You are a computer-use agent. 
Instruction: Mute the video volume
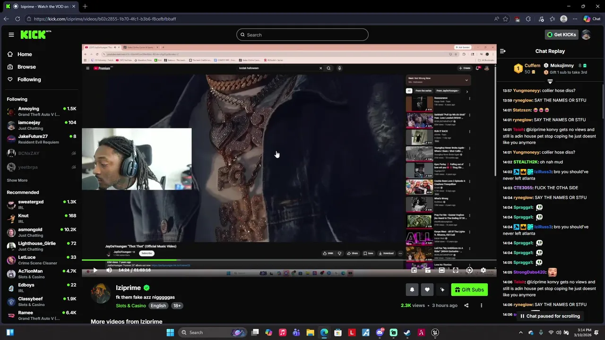(x=109, y=270)
